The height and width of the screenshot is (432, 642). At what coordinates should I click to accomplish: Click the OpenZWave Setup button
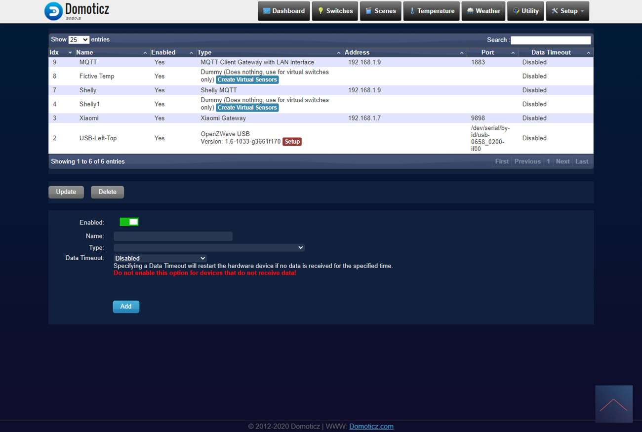pyautogui.click(x=292, y=142)
